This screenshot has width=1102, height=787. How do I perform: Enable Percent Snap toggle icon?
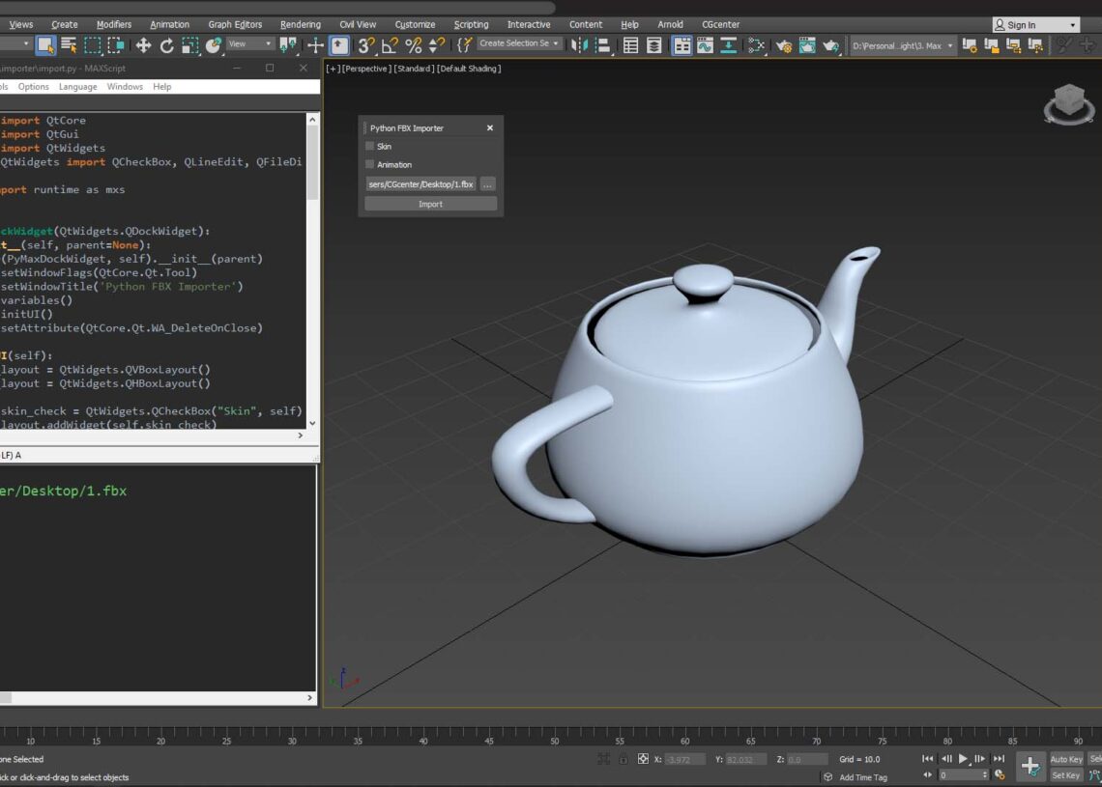tap(413, 45)
